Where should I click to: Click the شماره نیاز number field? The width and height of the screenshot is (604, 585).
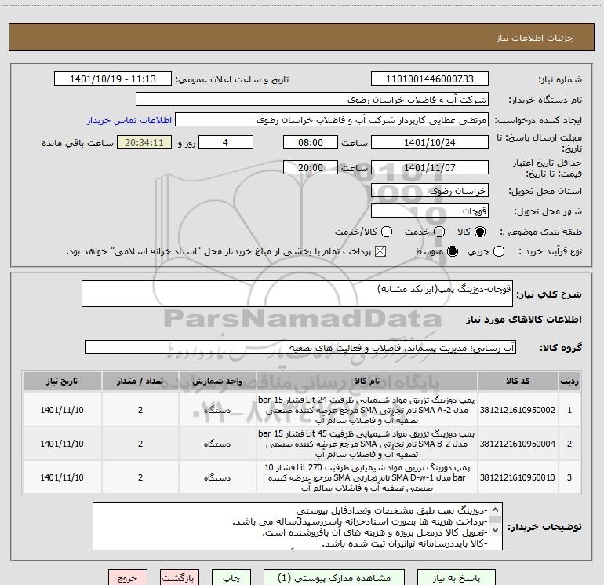(430, 79)
